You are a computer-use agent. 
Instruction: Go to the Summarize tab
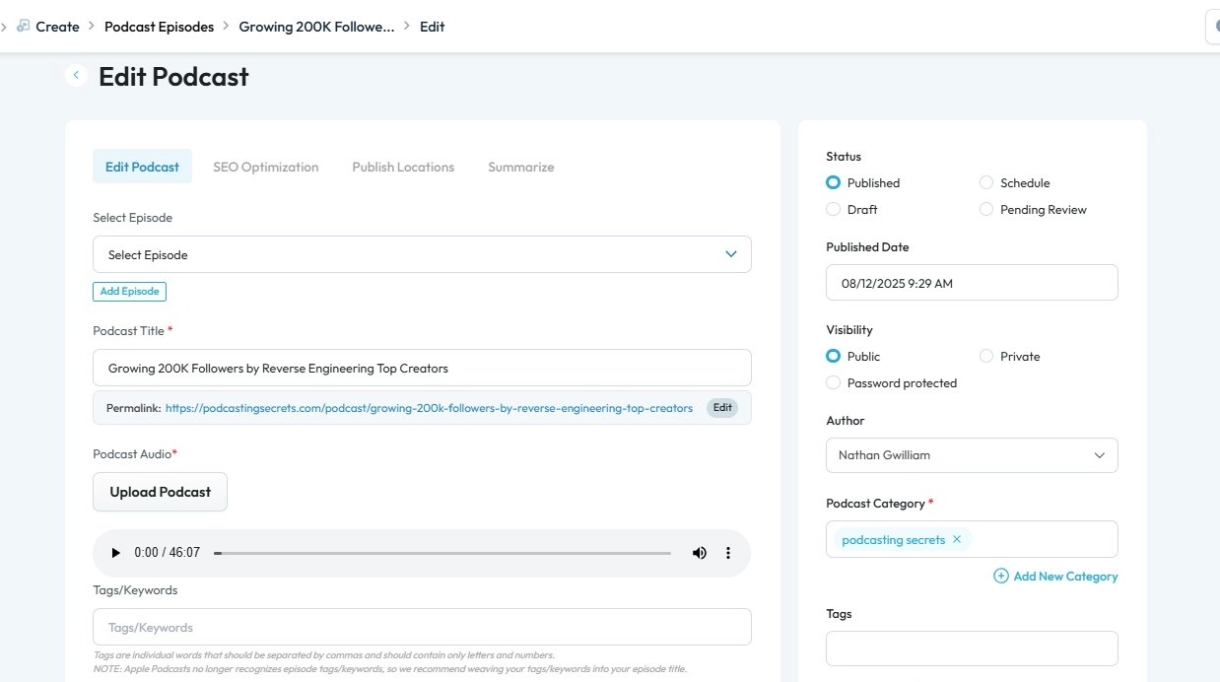point(520,168)
